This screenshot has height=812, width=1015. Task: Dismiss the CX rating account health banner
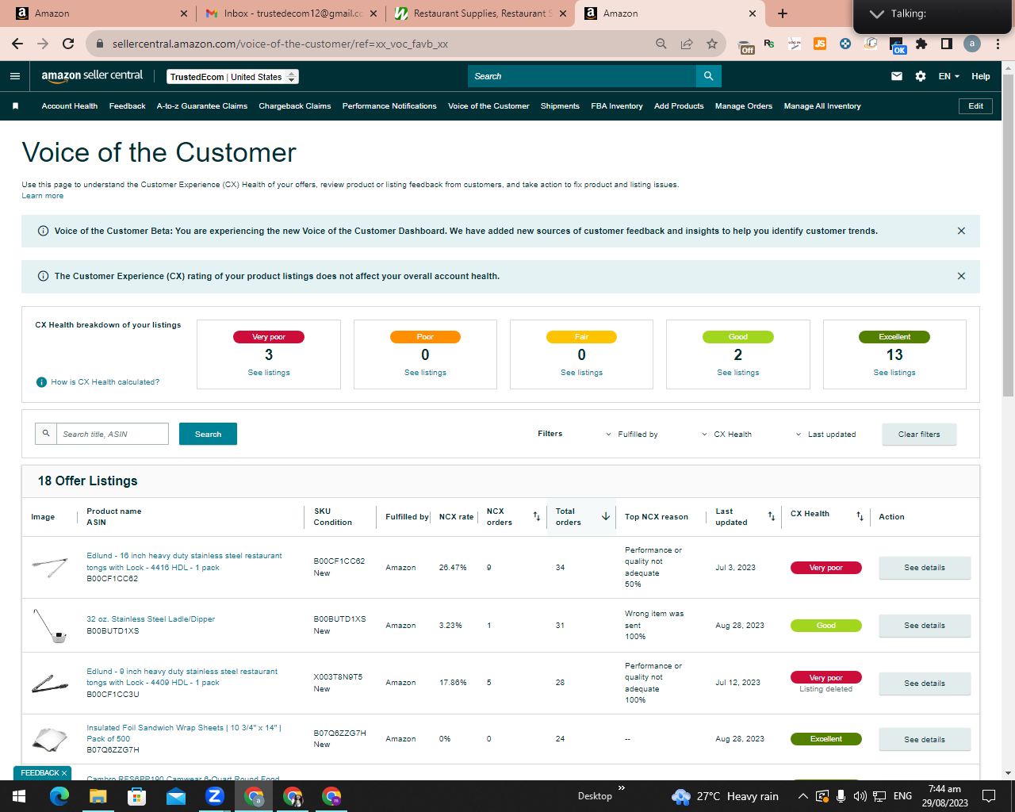click(961, 276)
